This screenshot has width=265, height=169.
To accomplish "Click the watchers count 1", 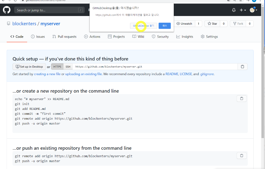I will 198,24.
